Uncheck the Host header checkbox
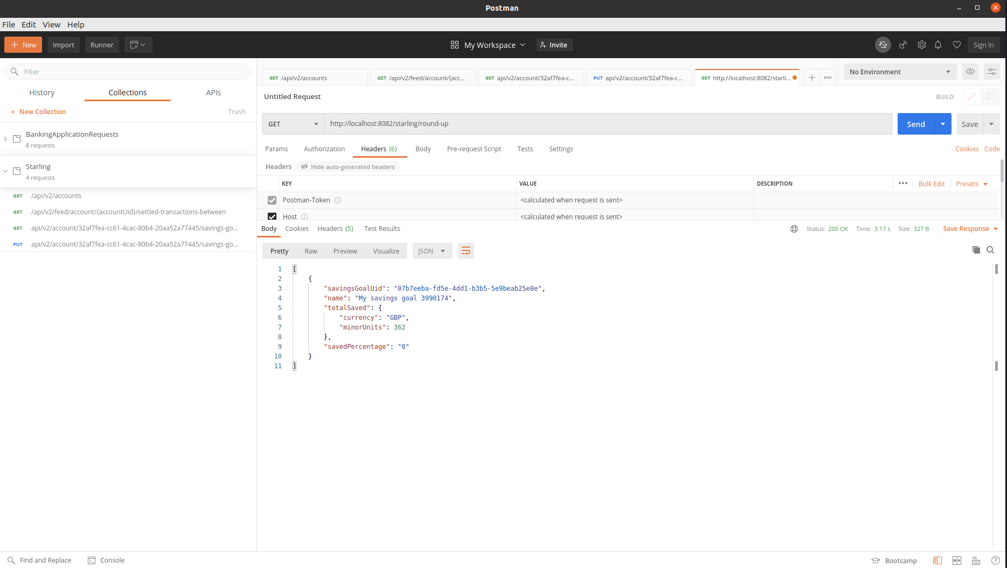Image resolution: width=1007 pixels, height=568 pixels. (272, 216)
